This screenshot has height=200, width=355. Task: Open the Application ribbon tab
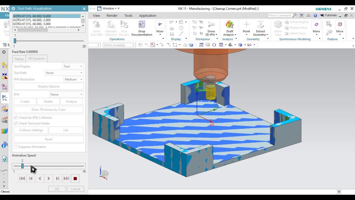(148, 16)
